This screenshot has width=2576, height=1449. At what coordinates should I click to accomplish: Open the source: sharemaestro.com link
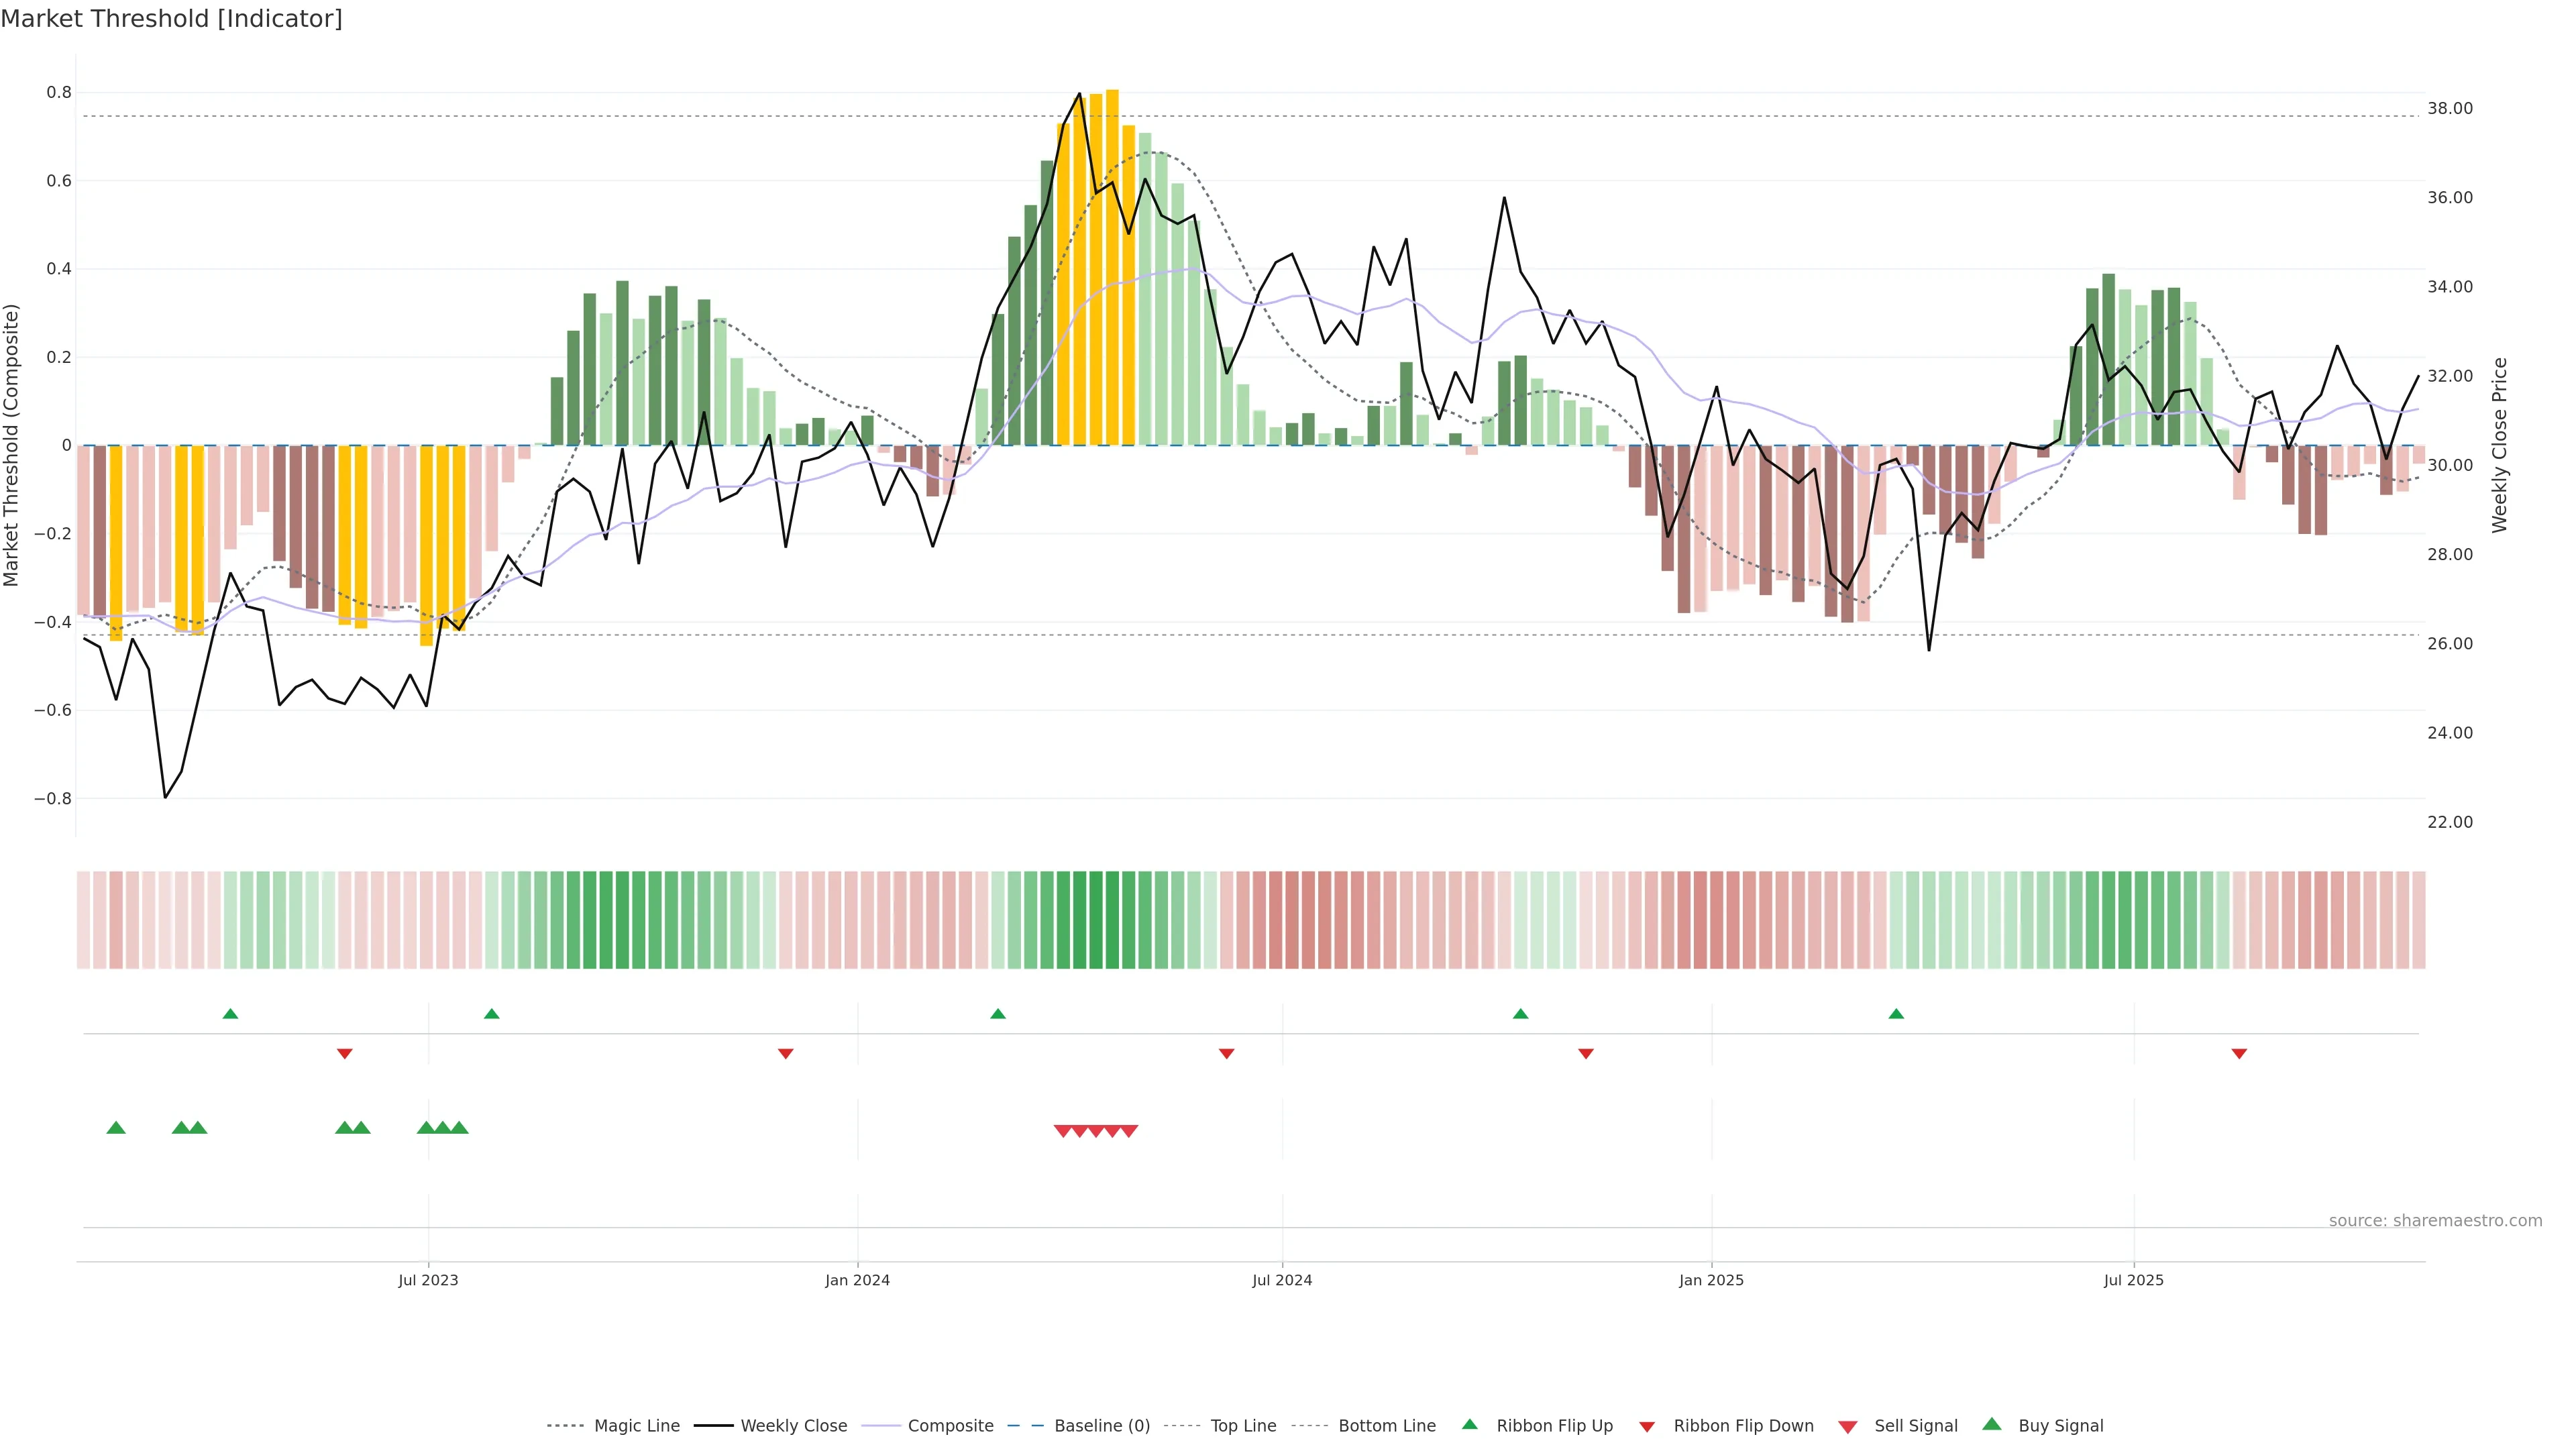tap(2435, 1220)
